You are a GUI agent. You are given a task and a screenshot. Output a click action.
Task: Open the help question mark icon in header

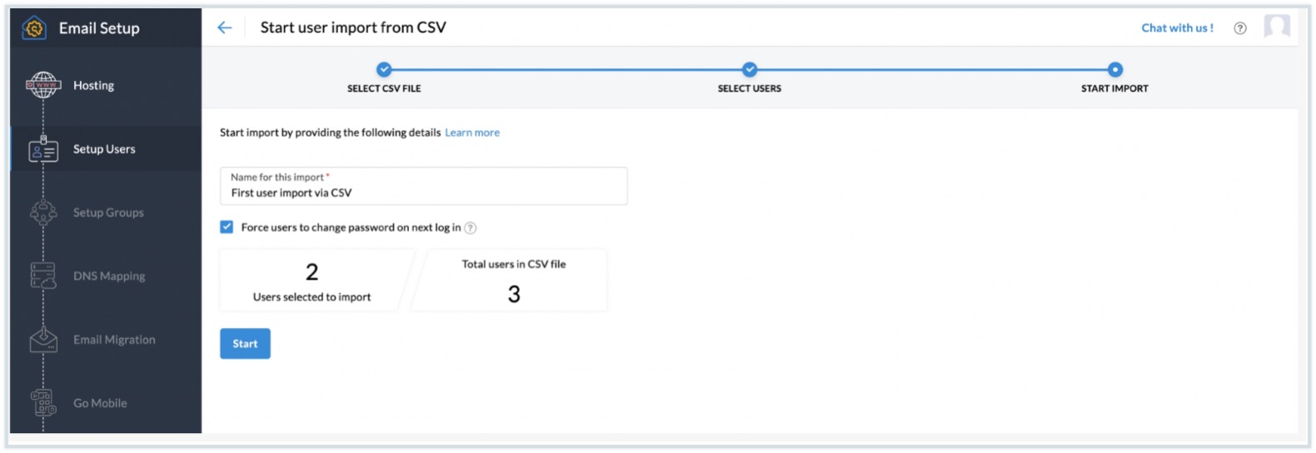1240,28
